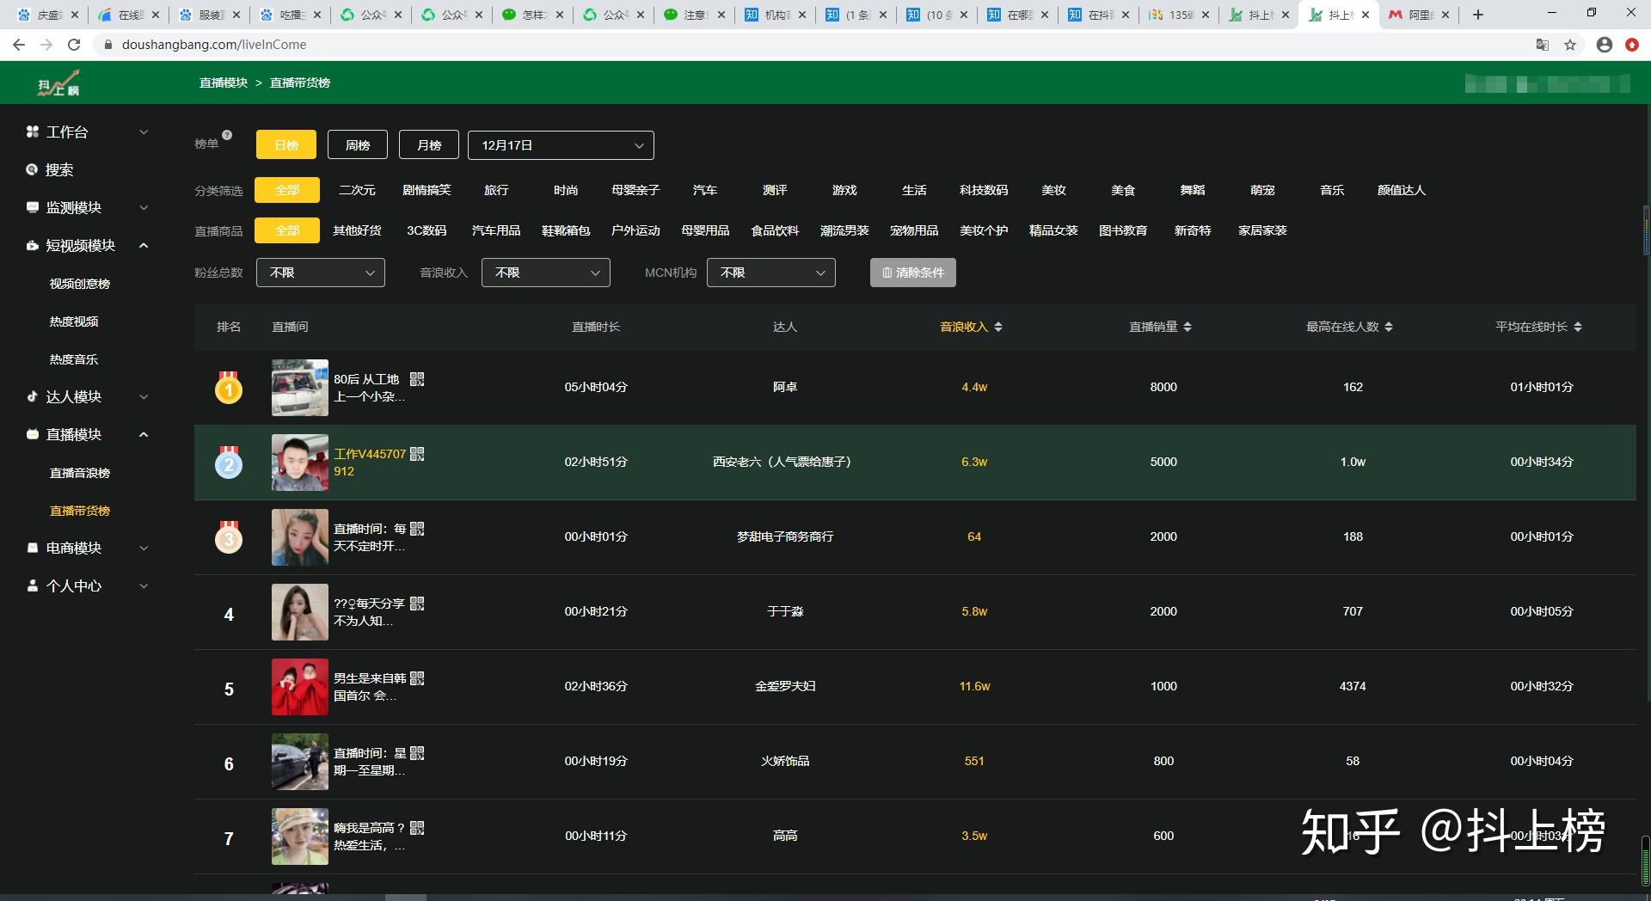Click the 榜单 help question-mark icon
Image resolution: width=1651 pixels, height=901 pixels.
tap(227, 135)
